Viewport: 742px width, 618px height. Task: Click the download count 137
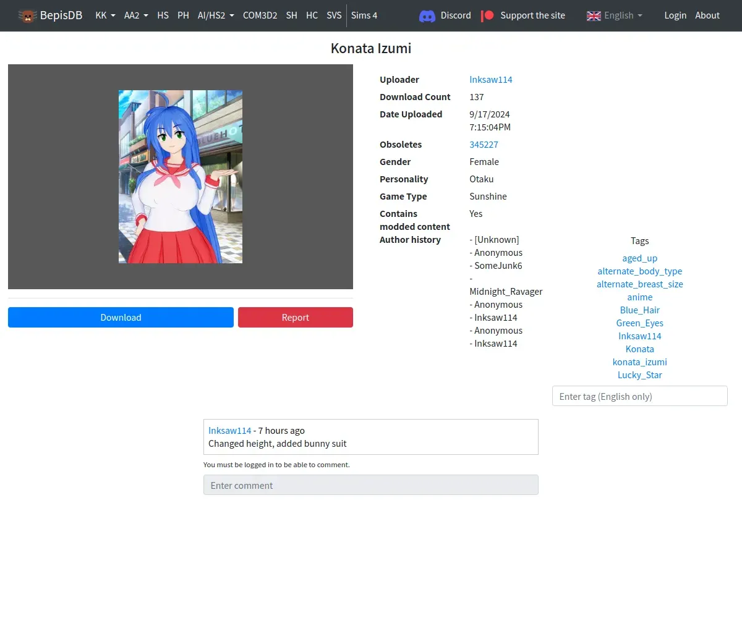point(477,97)
